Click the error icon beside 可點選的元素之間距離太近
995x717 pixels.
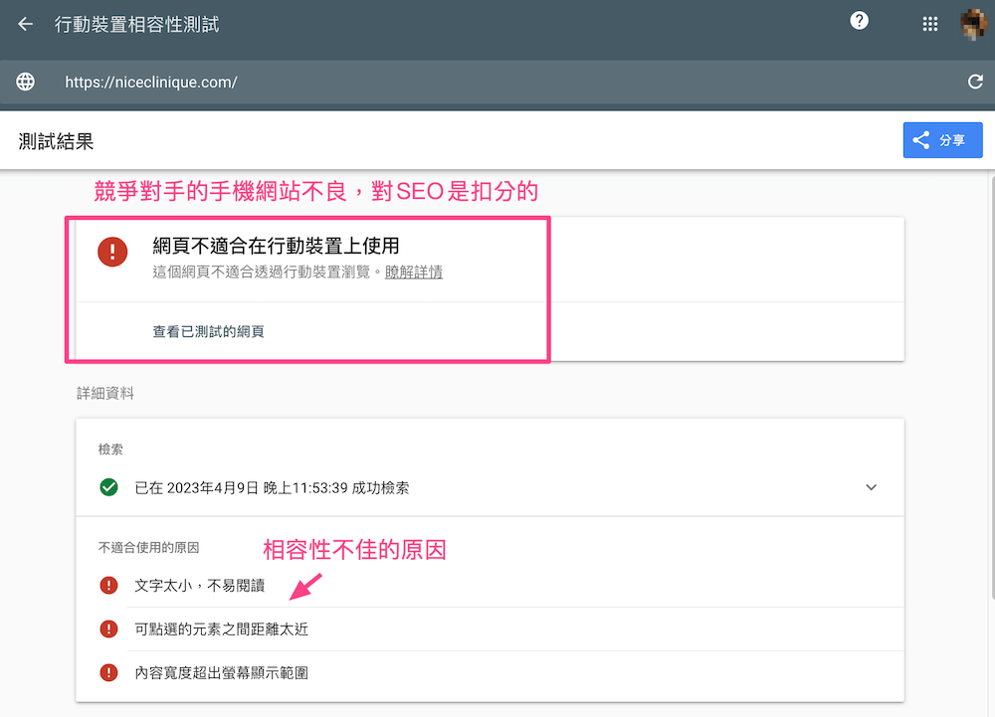coord(108,628)
